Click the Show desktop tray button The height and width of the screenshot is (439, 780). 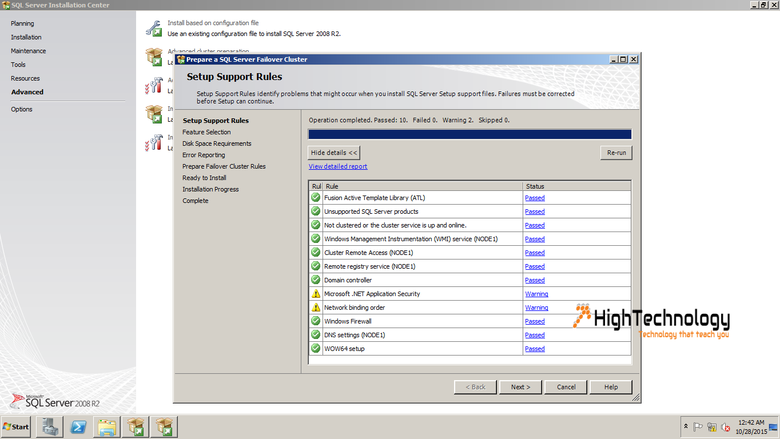774,427
